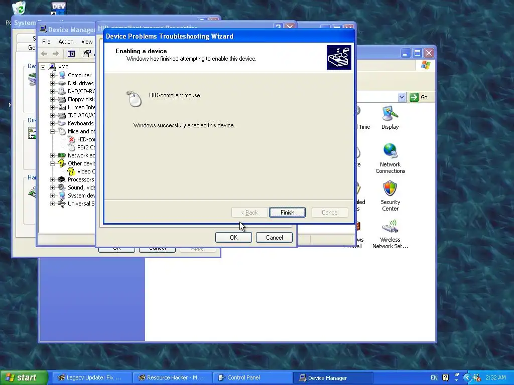
Task: Click the Keyboards category icon
Action: click(62, 123)
